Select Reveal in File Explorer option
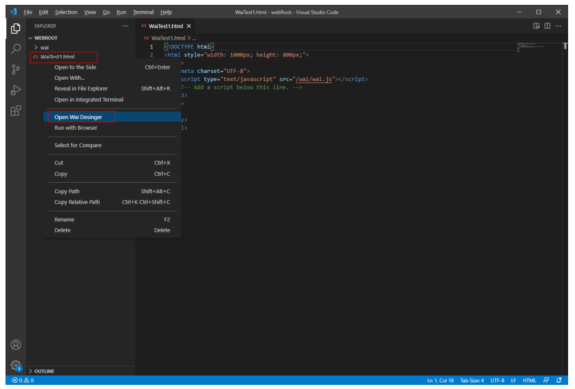 point(81,89)
